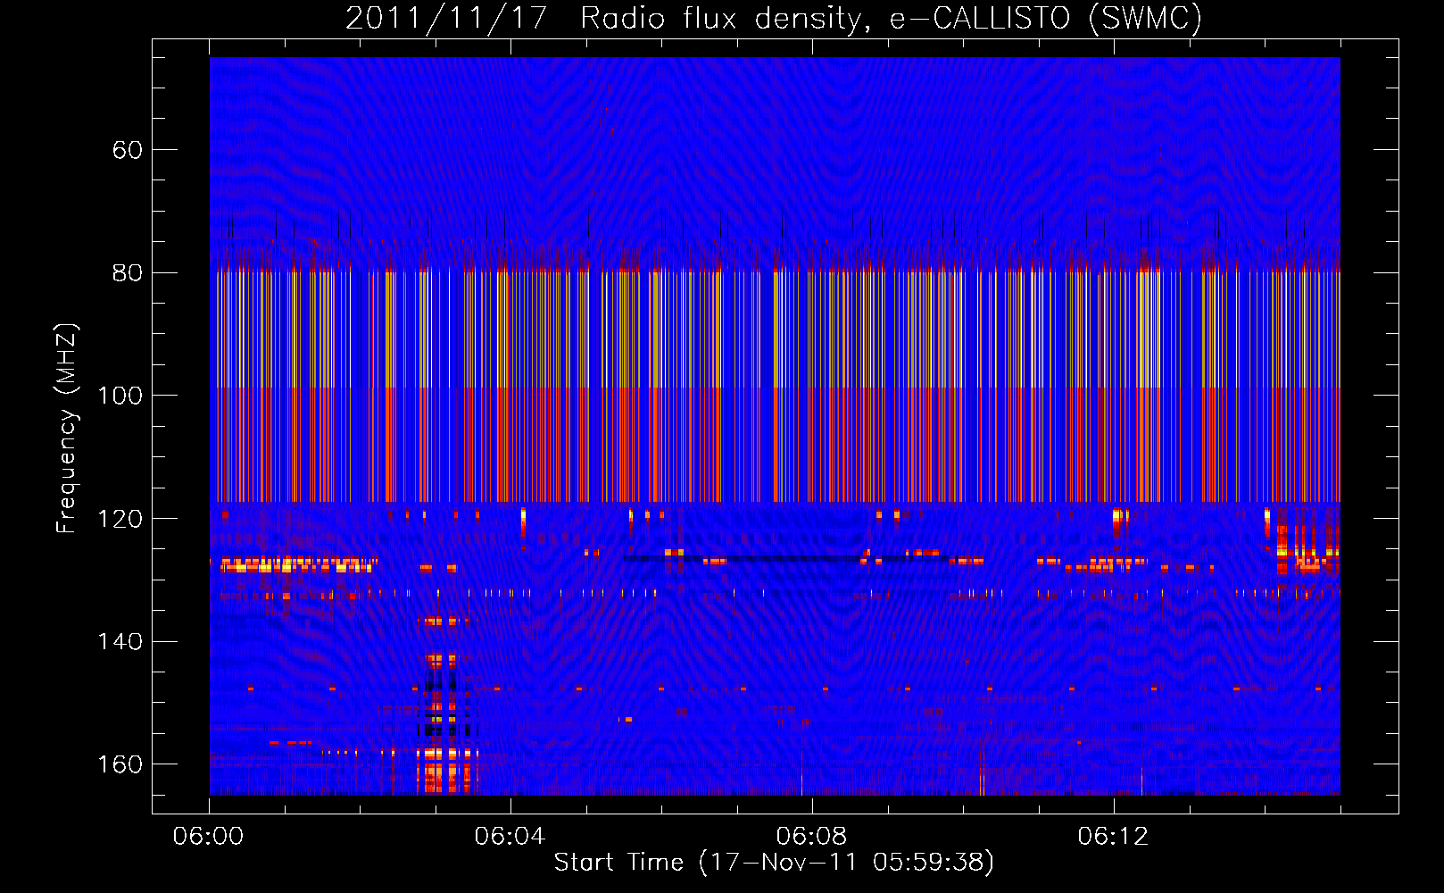Click the 'Start Time (17-Nov-11 05:59:38)' label

click(x=774, y=863)
